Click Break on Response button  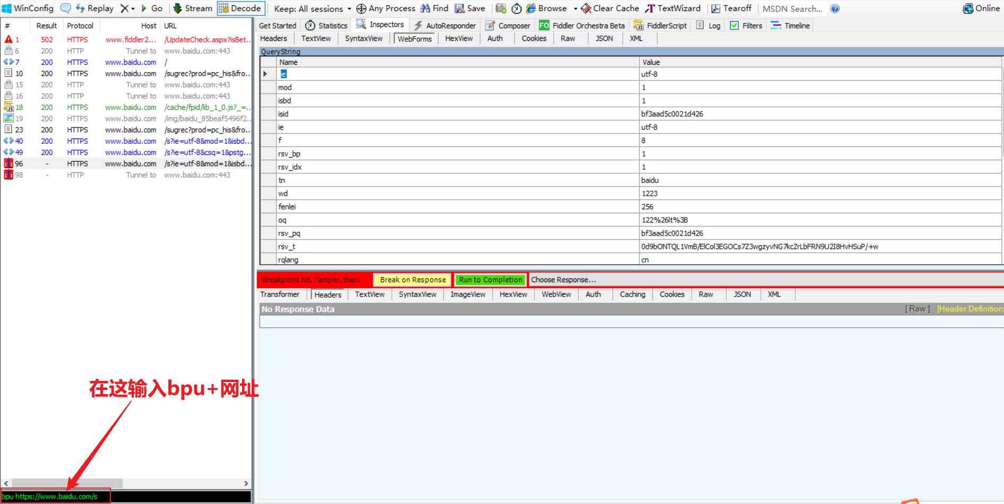[x=413, y=280]
